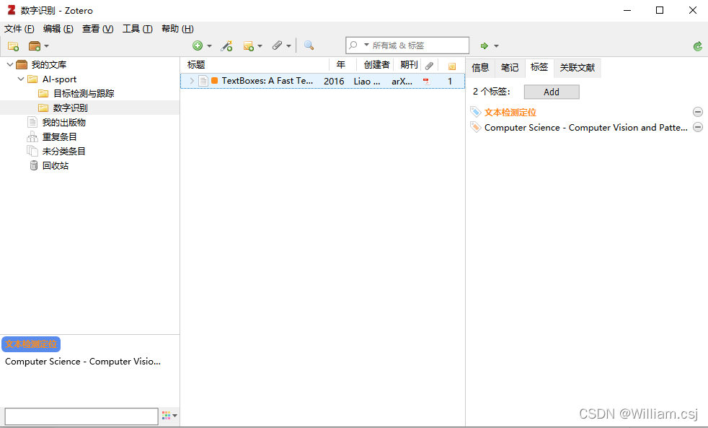
Task: Click the Add Item by Identifier wand
Action: coord(226,45)
